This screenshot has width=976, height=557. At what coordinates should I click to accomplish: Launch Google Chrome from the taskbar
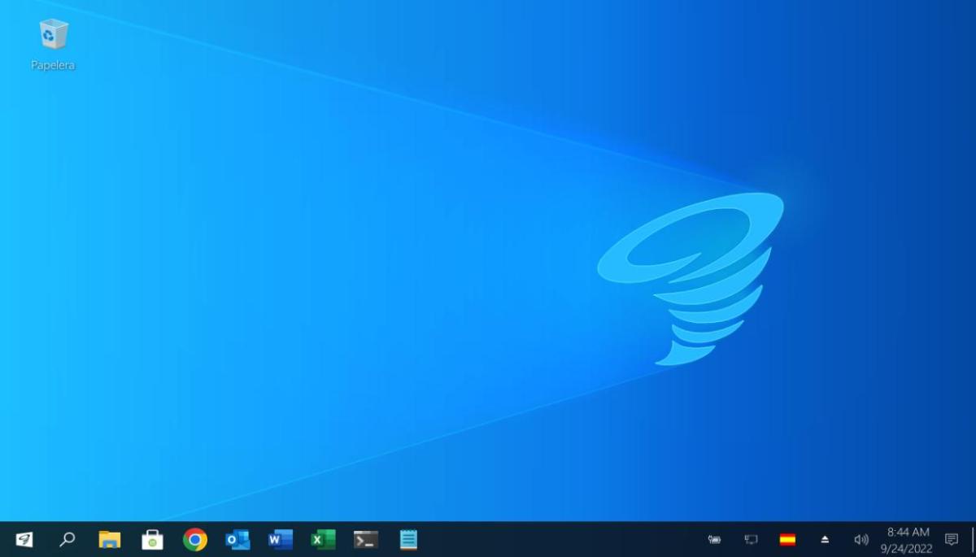(x=195, y=539)
